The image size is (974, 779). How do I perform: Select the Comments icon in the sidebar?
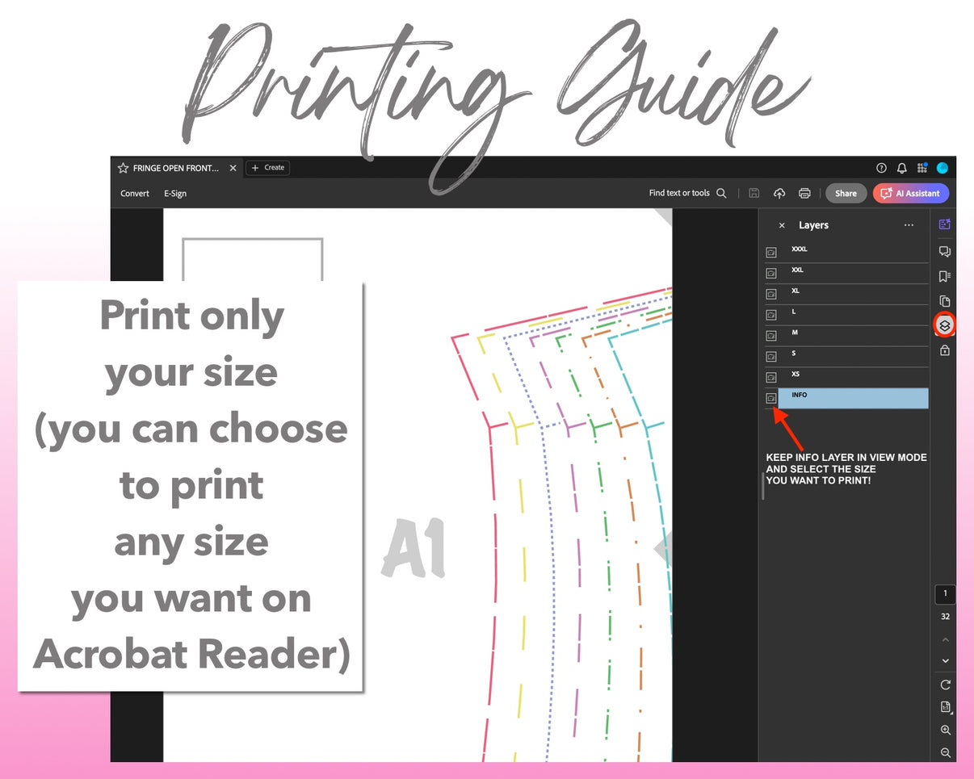pos(944,251)
